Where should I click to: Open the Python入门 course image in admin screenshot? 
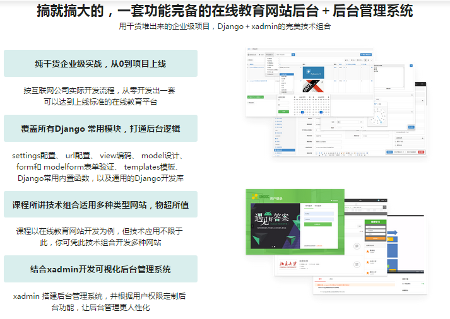pos(314,72)
